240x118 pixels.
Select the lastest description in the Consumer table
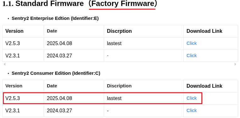point(114,98)
